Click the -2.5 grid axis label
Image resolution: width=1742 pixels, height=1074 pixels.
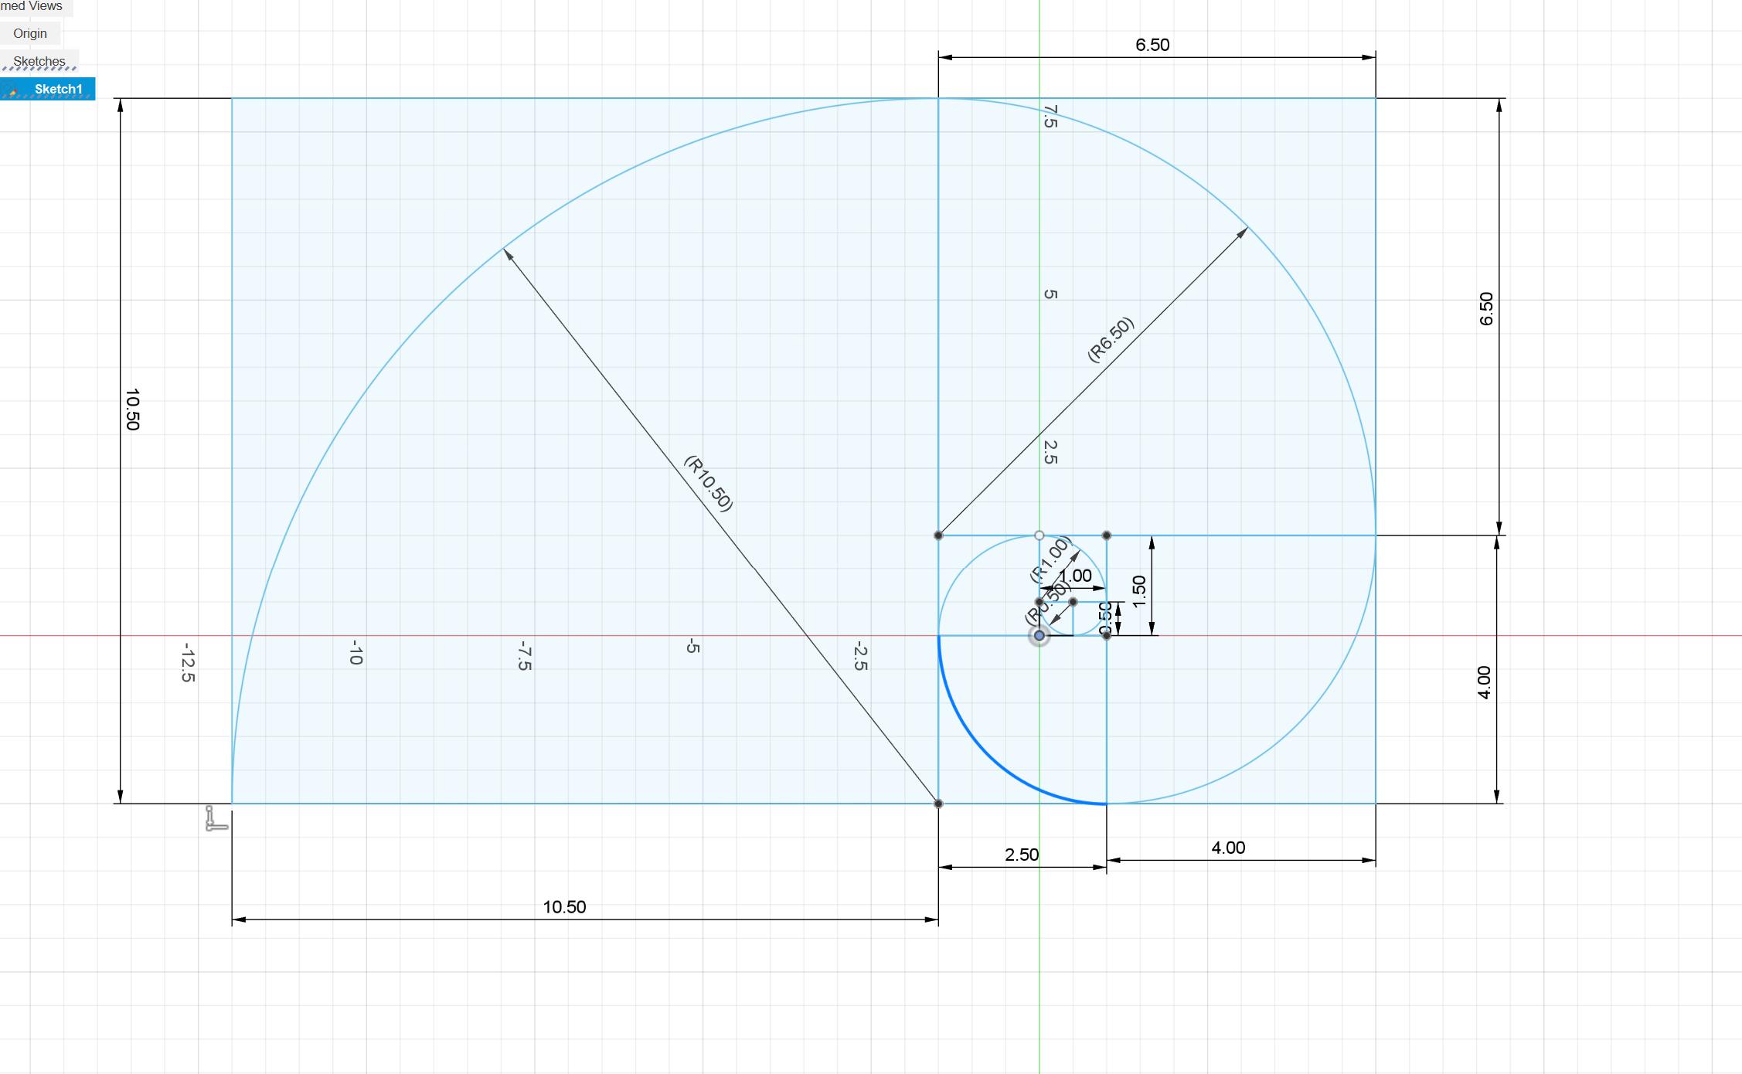tap(861, 655)
